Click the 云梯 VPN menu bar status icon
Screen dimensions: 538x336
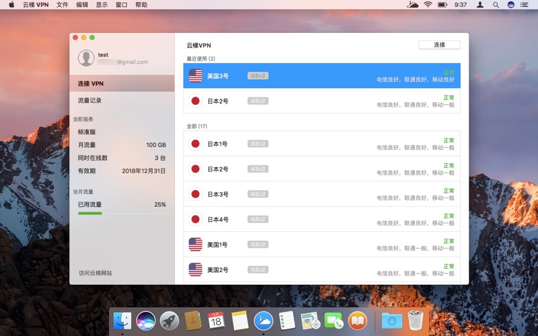click(x=412, y=5)
